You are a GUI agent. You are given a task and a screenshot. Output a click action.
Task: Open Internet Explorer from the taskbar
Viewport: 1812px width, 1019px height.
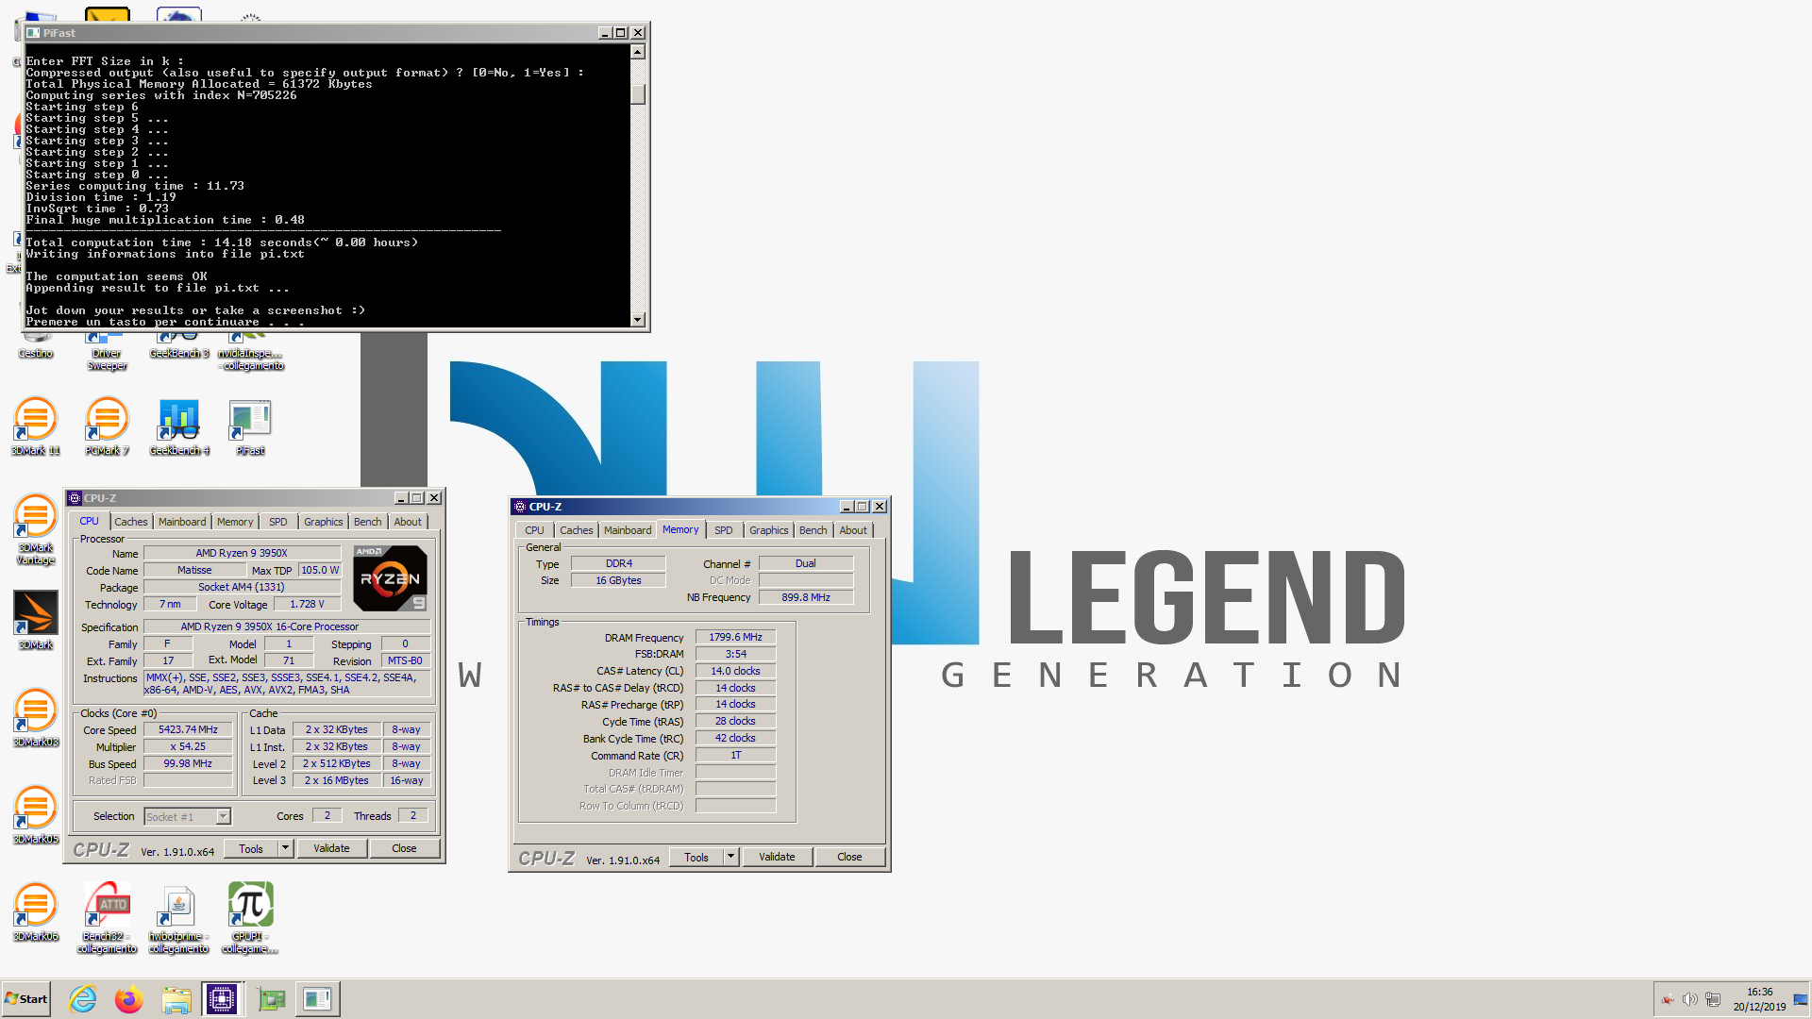pyautogui.click(x=83, y=999)
